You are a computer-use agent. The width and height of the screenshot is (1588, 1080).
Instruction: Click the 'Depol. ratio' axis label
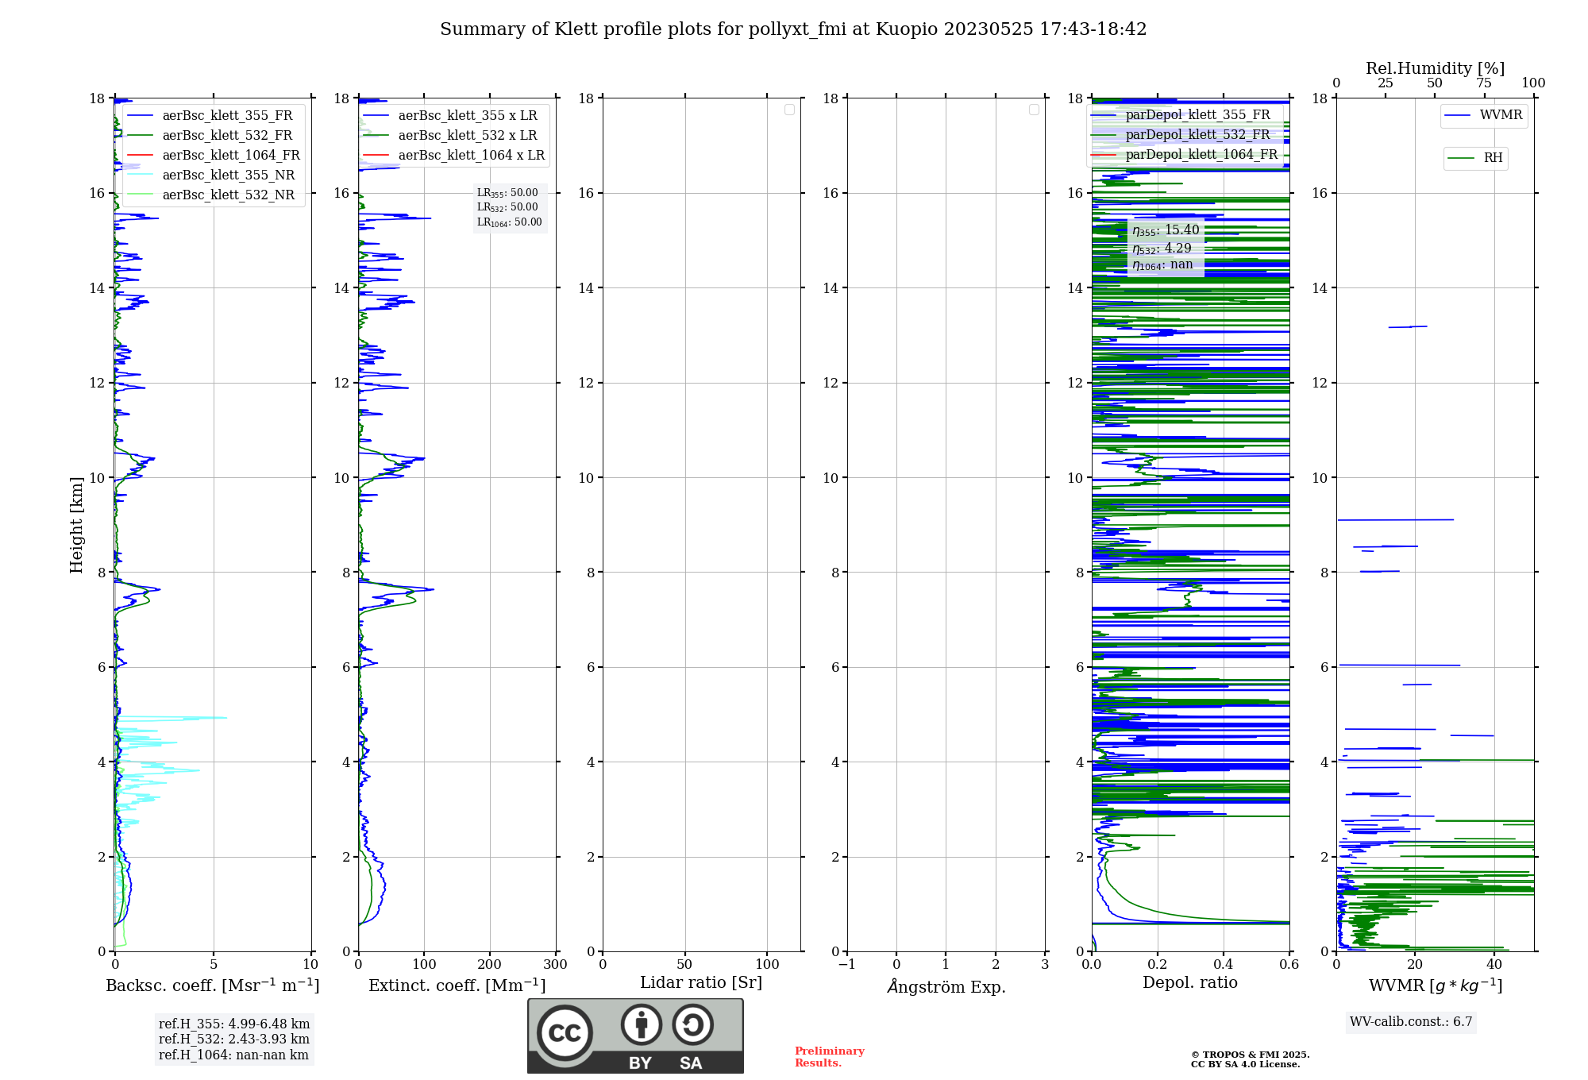point(1190,983)
